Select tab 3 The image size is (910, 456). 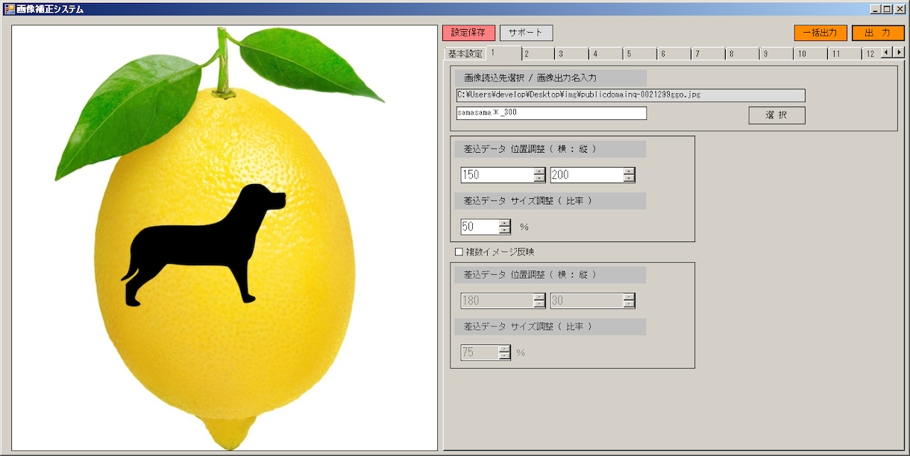(571, 54)
